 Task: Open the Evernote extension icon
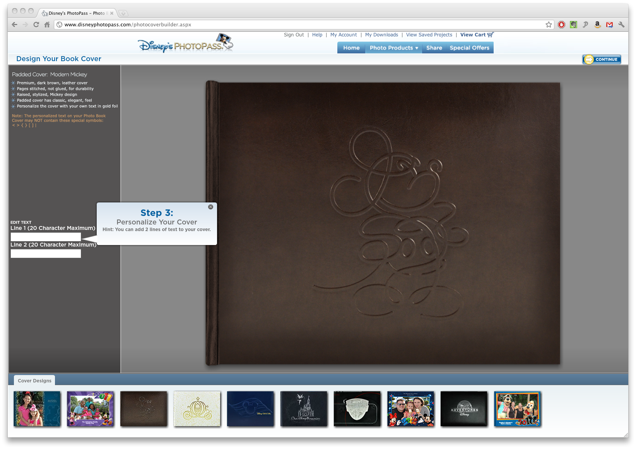pos(573,24)
